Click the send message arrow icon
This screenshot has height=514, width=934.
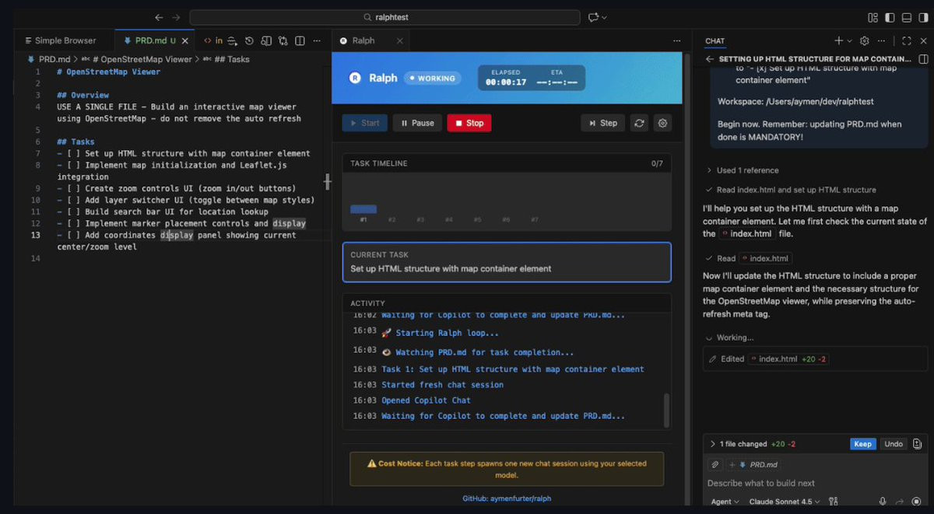point(900,502)
